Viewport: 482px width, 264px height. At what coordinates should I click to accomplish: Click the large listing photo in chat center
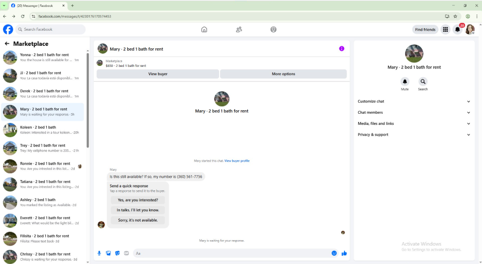pos(221,99)
